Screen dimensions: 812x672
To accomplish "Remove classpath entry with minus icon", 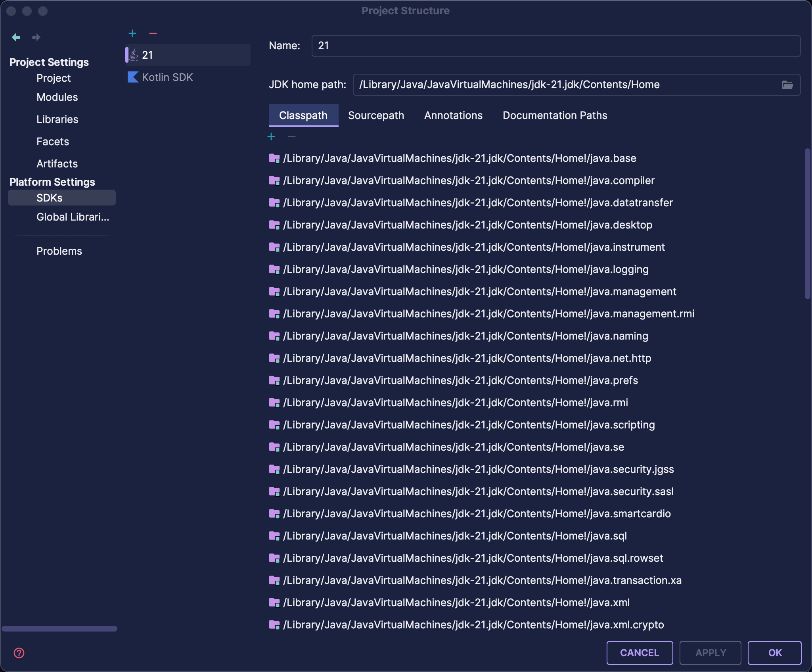I will point(292,137).
